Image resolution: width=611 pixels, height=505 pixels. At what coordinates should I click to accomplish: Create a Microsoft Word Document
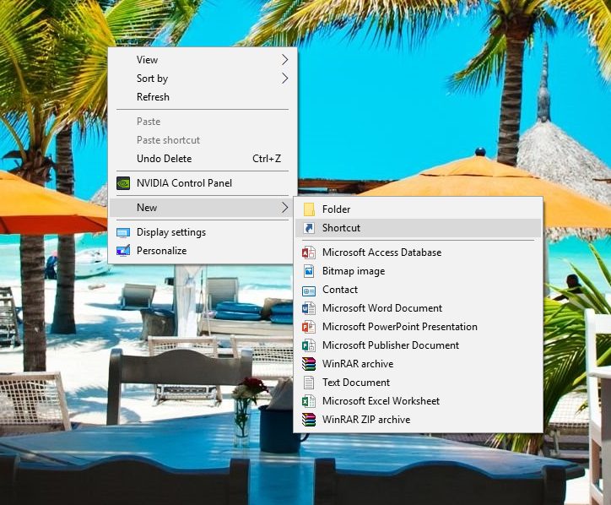coord(418,308)
